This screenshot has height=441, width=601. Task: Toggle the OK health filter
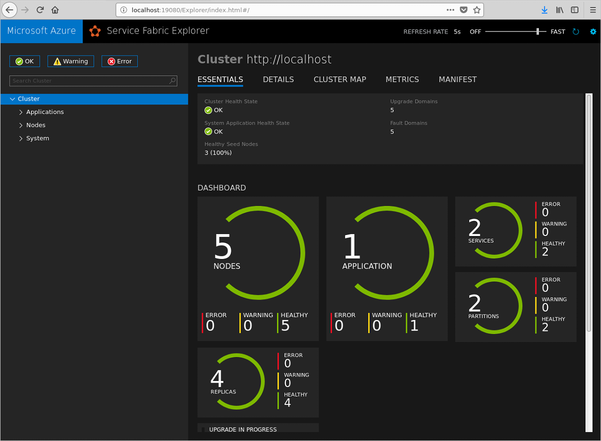[25, 61]
